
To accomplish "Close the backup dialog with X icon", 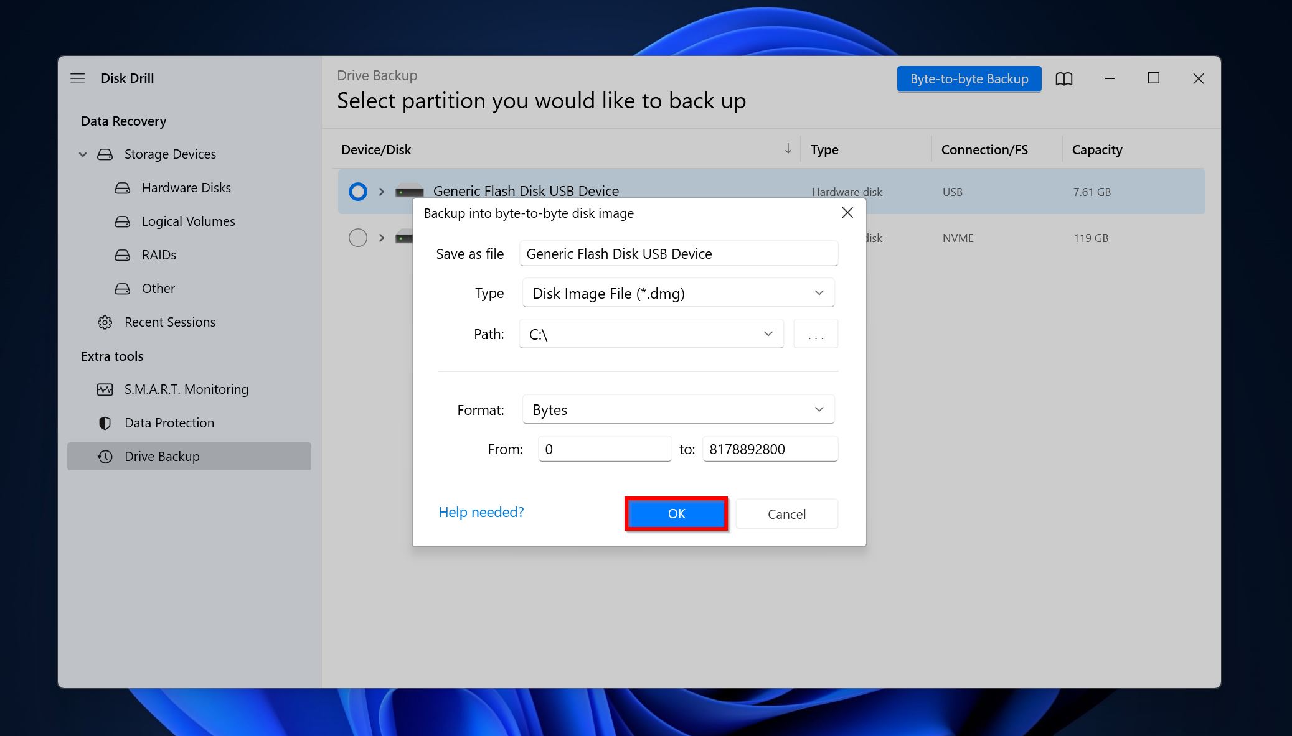I will point(847,212).
